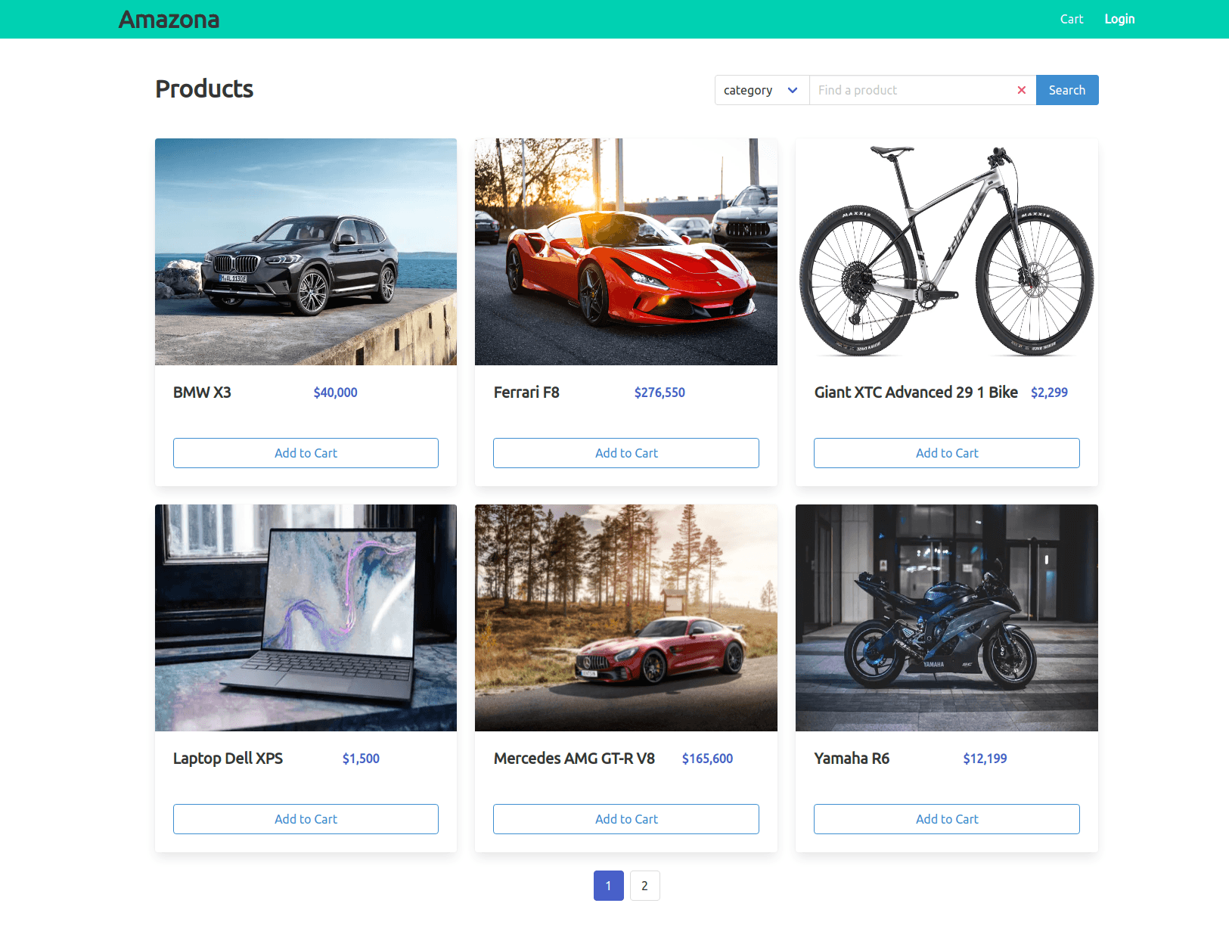Go to pagination page 1

click(x=609, y=886)
